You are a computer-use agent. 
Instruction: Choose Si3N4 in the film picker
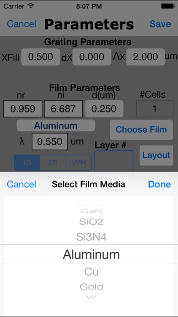point(91,237)
